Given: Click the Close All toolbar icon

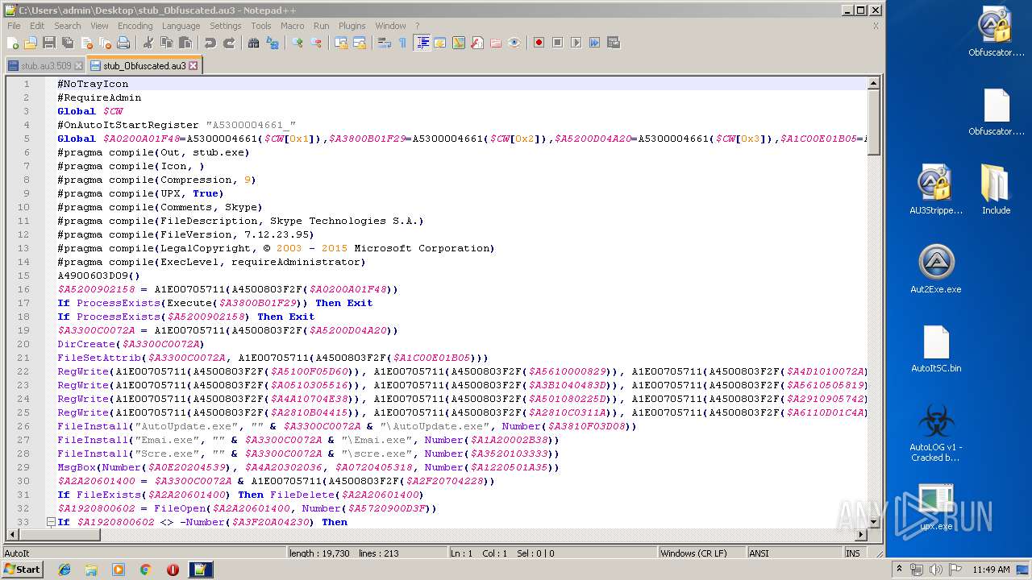Looking at the screenshot, I should point(105,43).
